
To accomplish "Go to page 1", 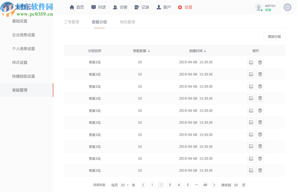I will point(152,185).
